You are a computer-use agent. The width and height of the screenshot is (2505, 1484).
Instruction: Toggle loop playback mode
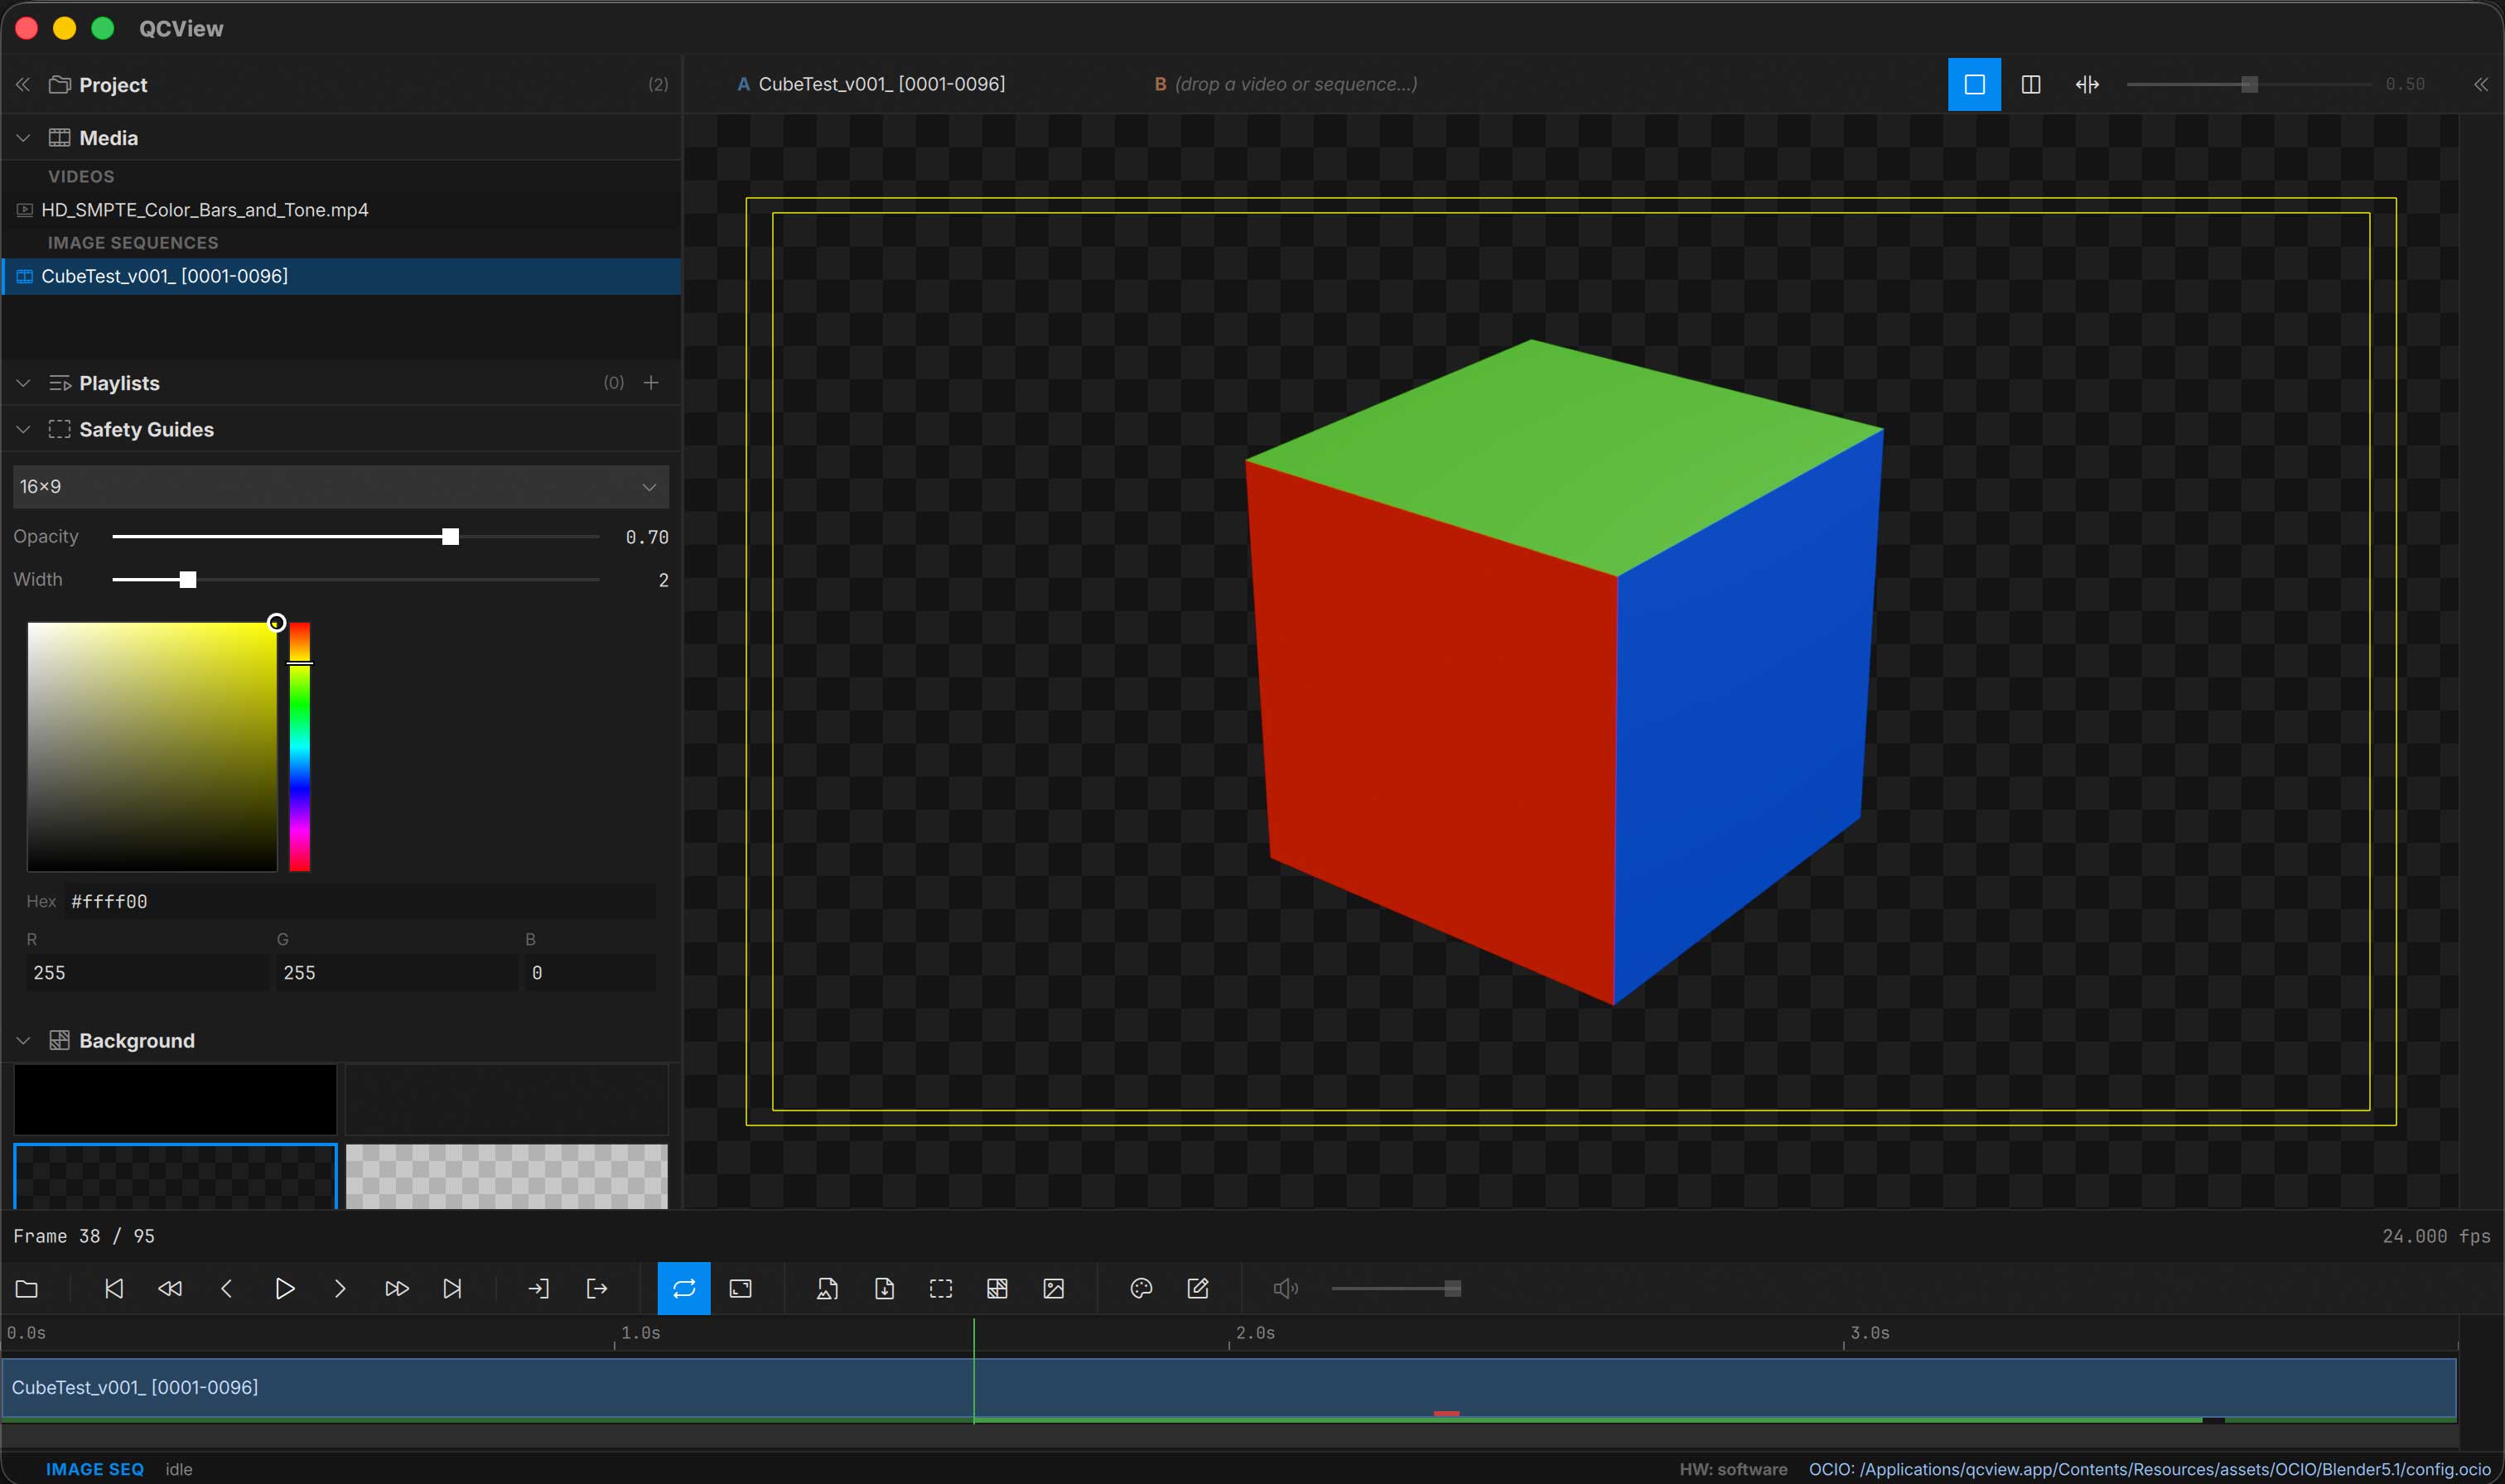(x=684, y=1288)
